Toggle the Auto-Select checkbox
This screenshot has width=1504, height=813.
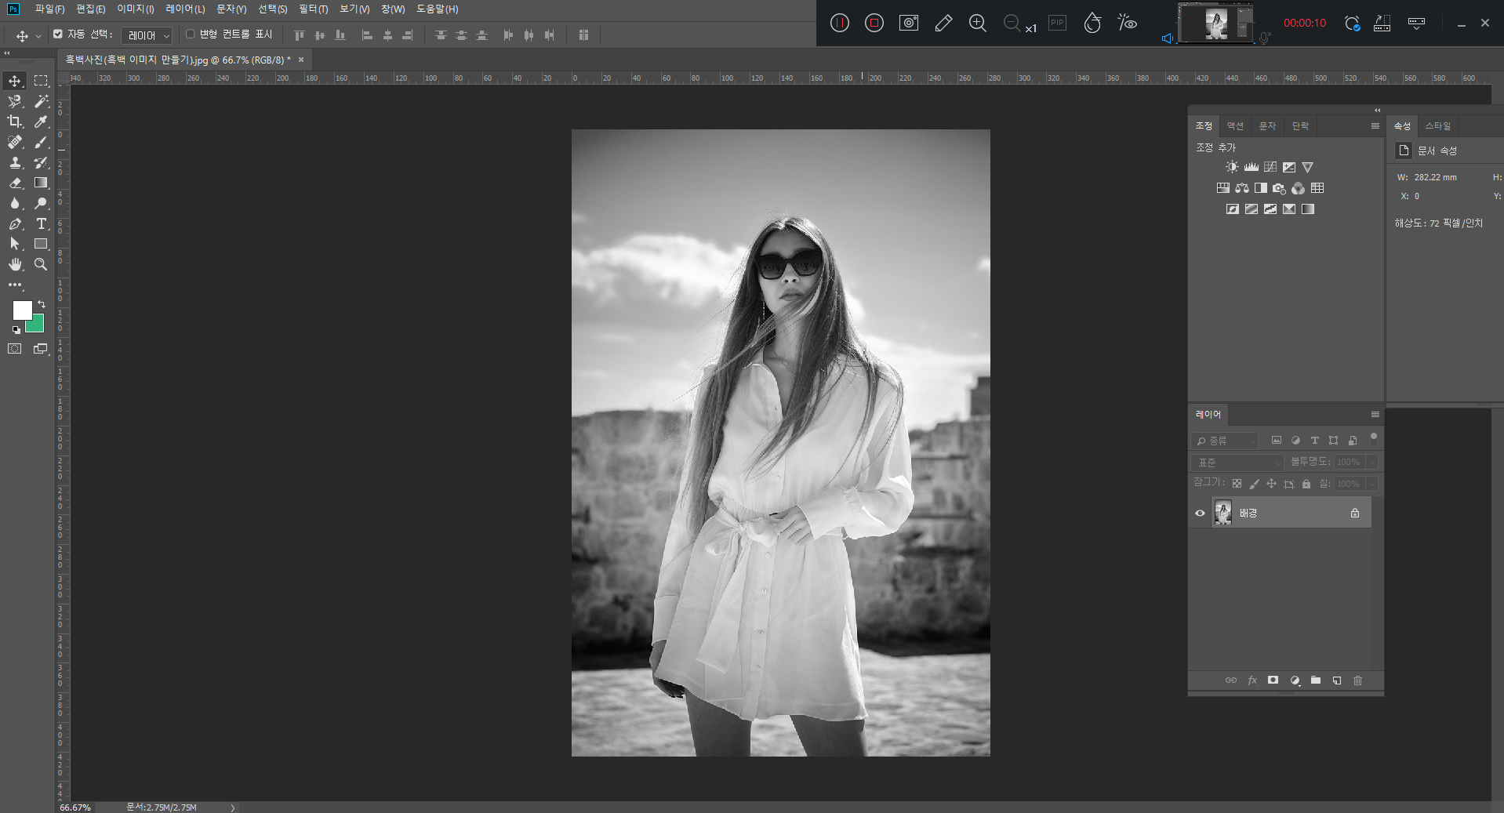57,34
